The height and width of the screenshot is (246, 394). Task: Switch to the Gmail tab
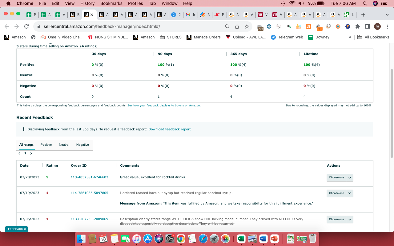pyautogui.click(x=191, y=14)
